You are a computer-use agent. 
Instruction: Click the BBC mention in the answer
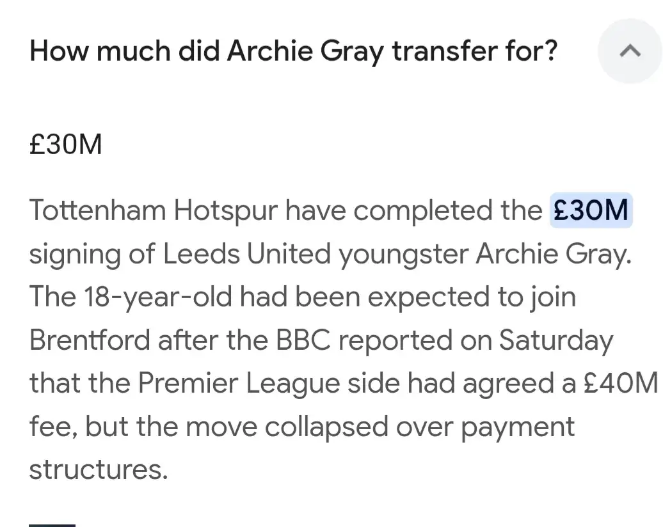pyautogui.click(x=302, y=341)
